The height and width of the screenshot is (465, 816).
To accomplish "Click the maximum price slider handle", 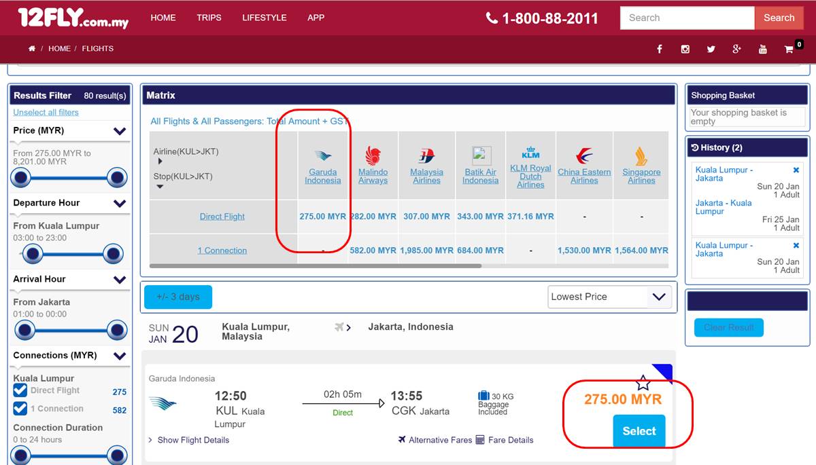I will click(x=118, y=178).
